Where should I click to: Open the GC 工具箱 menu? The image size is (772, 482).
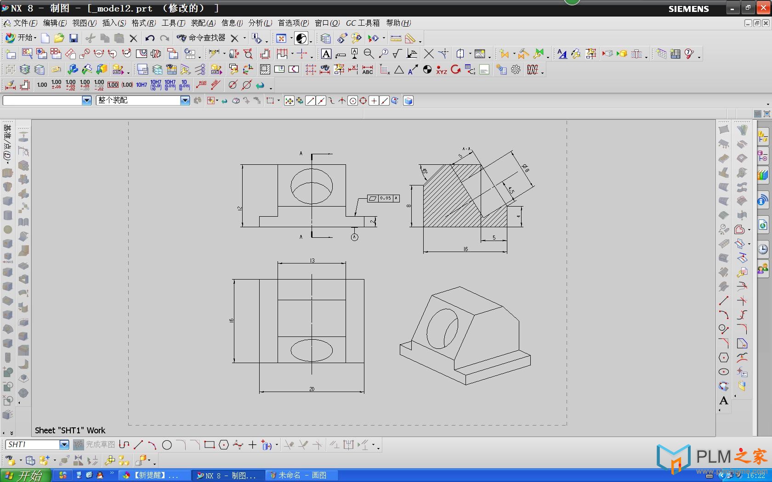point(363,23)
